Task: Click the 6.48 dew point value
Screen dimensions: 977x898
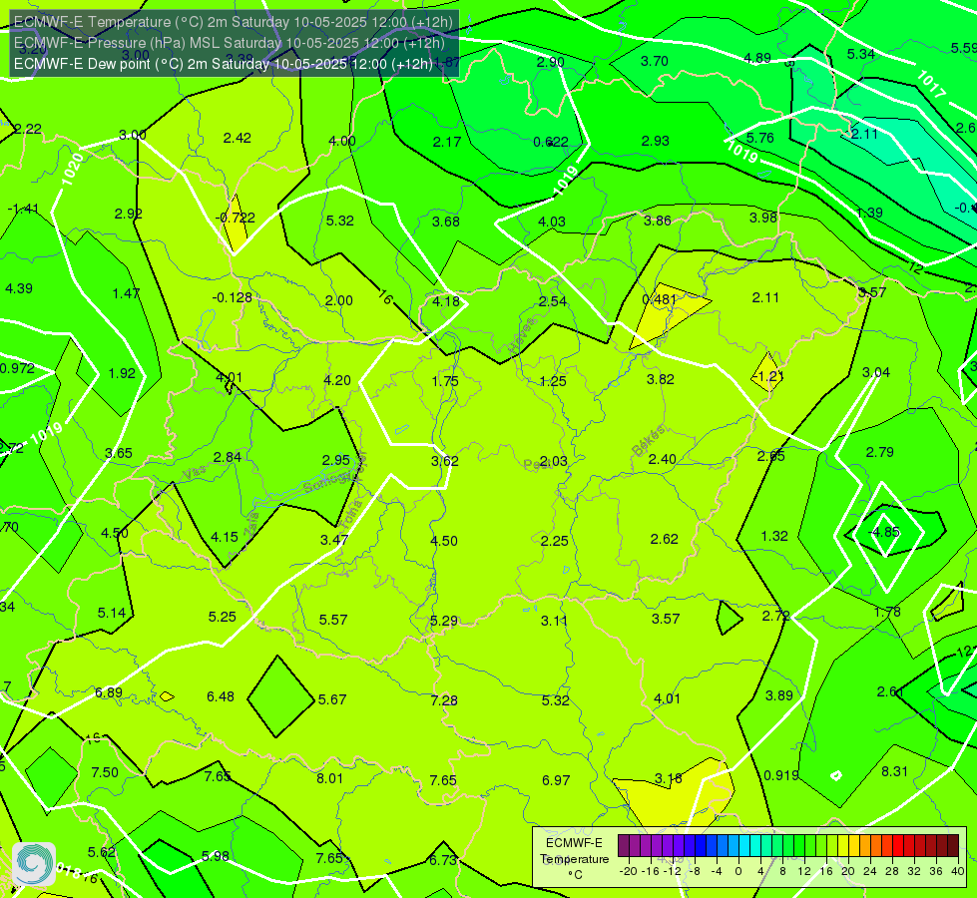Action: [221, 696]
